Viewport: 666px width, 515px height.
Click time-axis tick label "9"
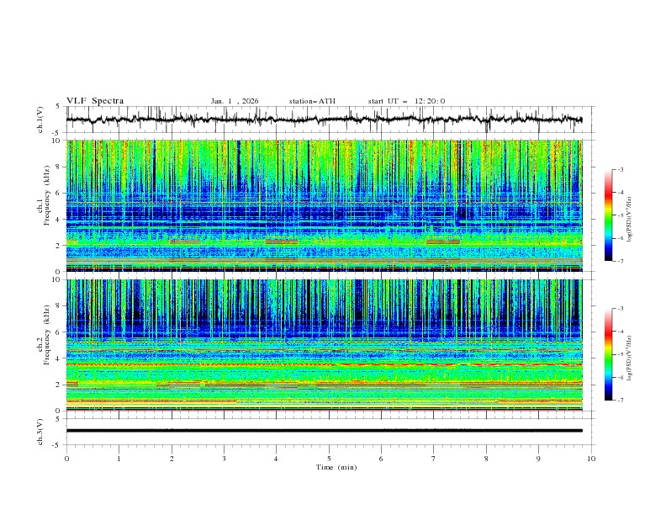pyautogui.click(x=538, y=459)
